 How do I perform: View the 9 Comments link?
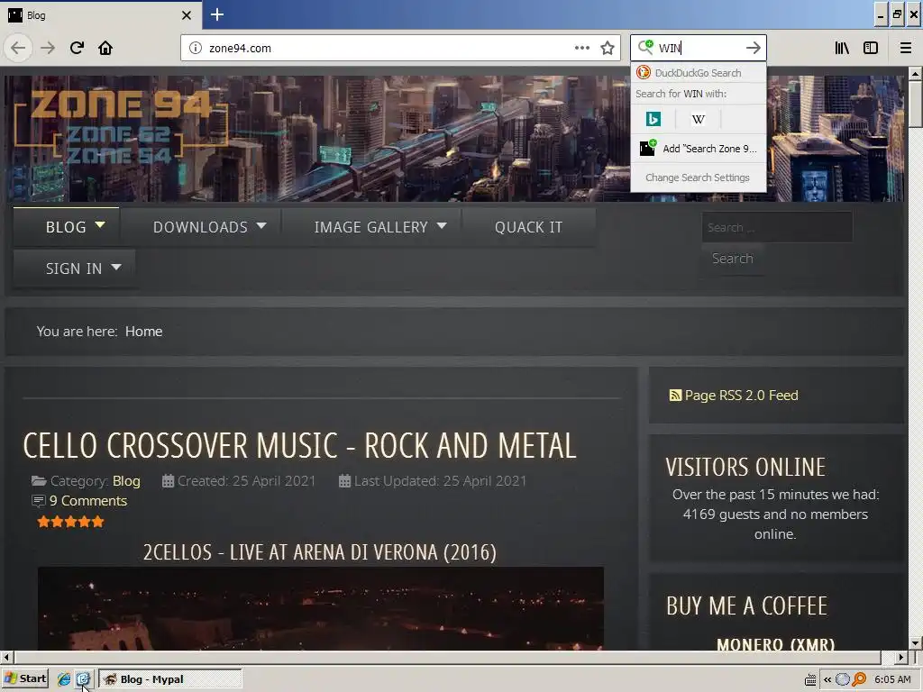coord(88,501)
